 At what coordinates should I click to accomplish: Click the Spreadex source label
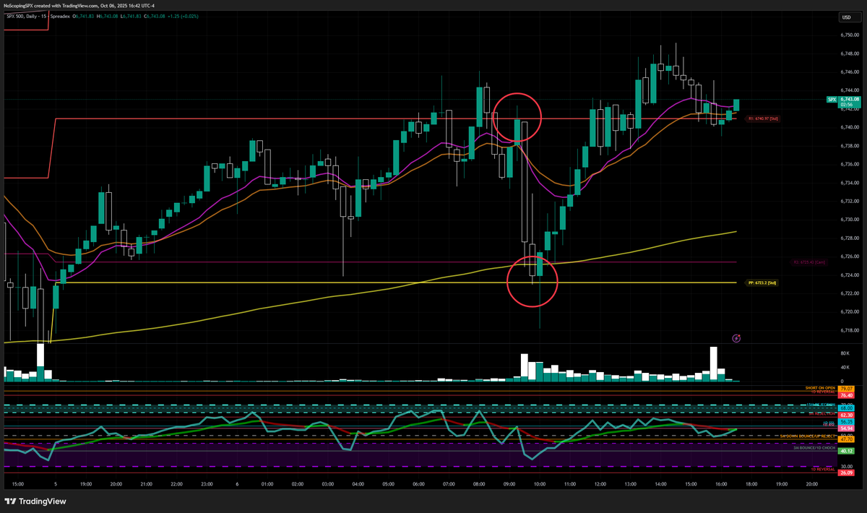click(60, 17)
